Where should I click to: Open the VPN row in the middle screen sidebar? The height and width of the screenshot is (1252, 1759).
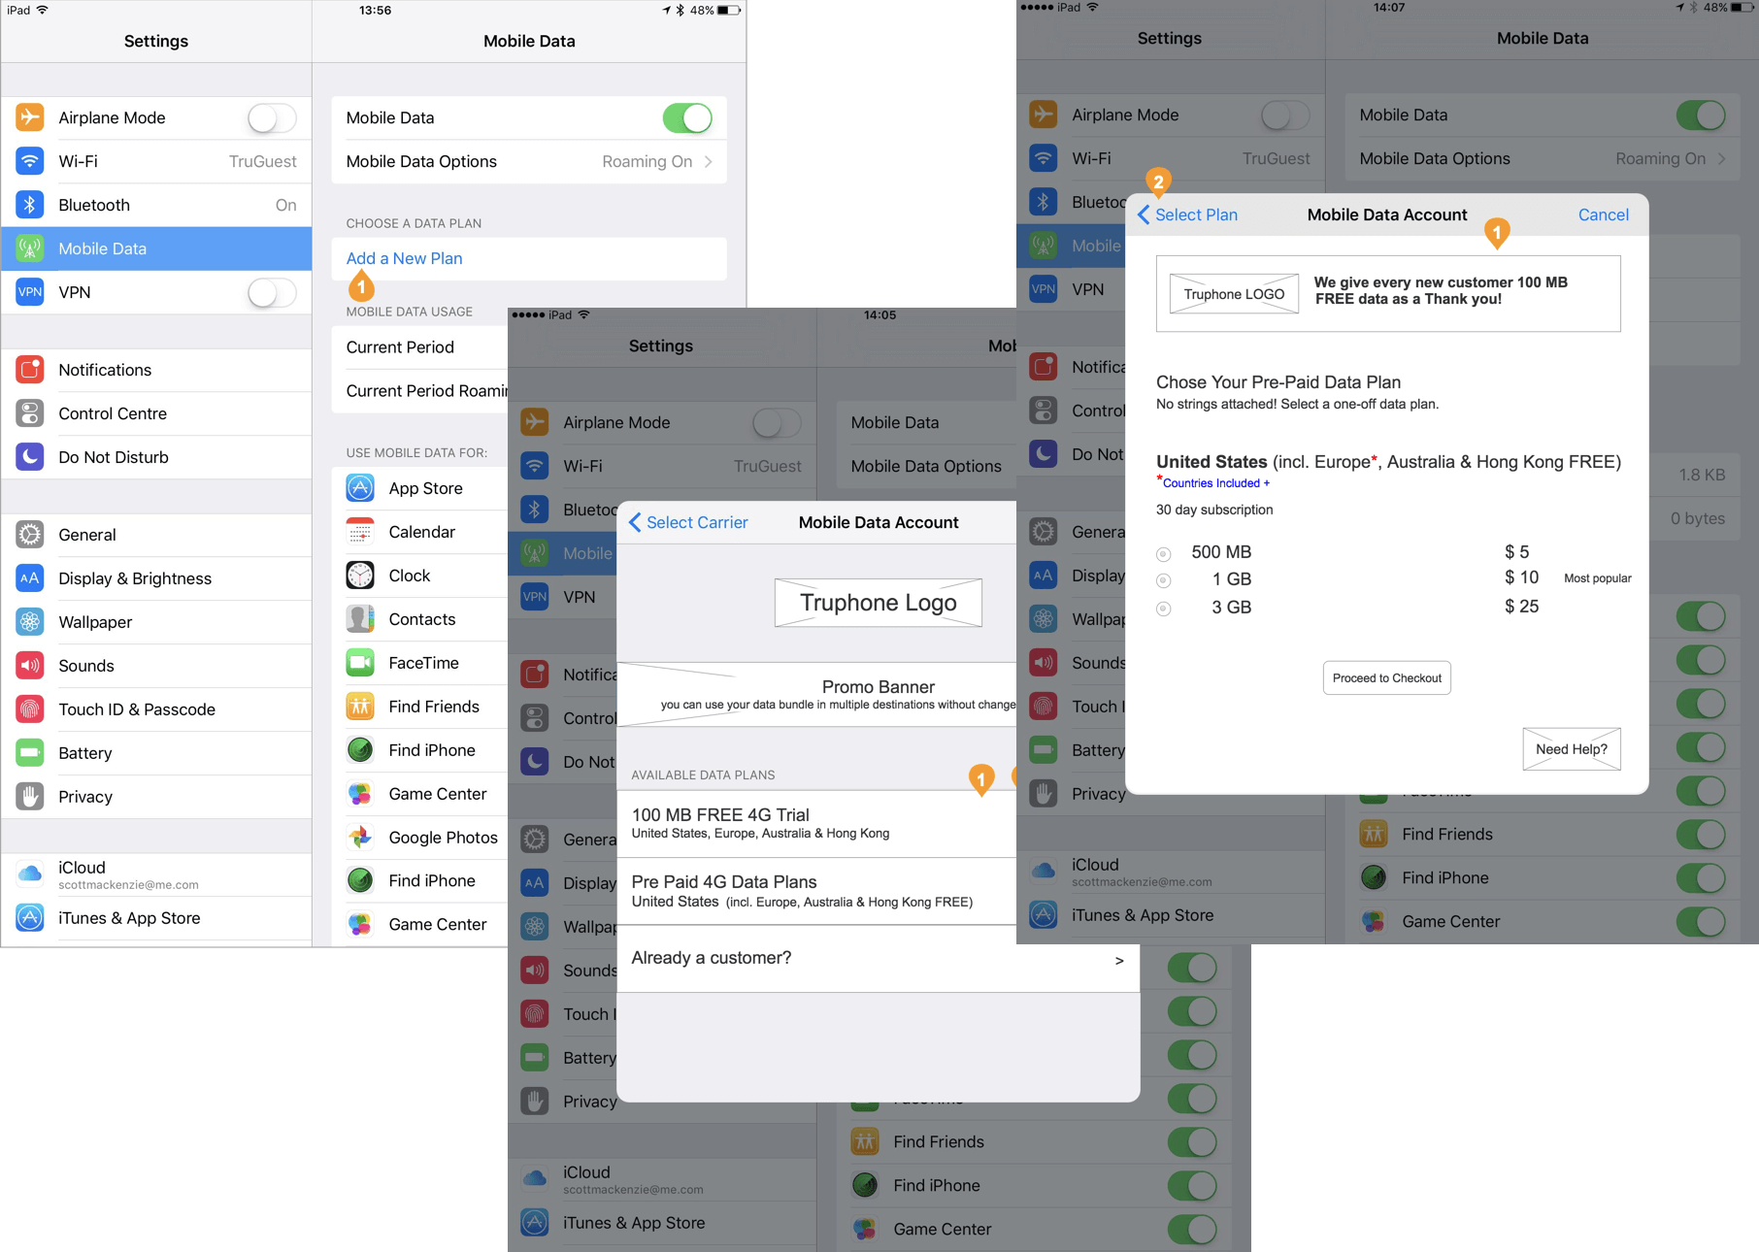[563, 597]
